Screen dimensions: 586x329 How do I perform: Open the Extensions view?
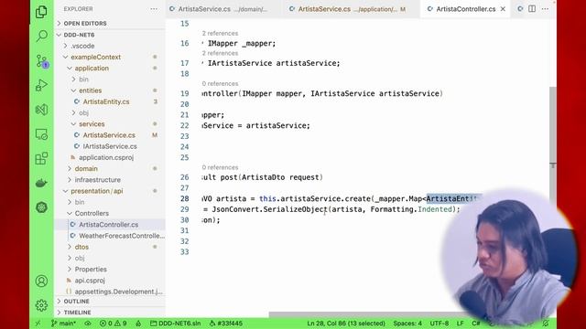(41, 158)
